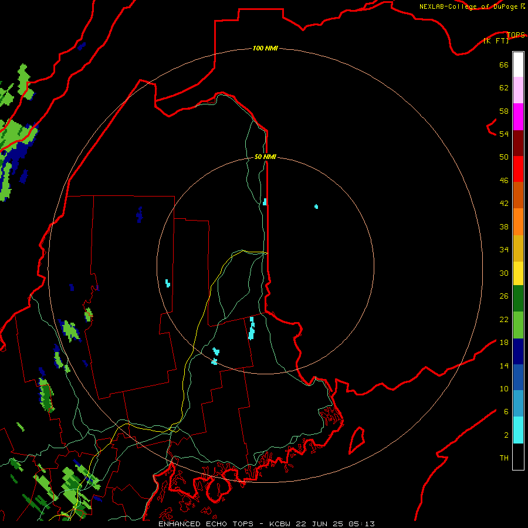The height and width of the screenshot is (528, 528).
Task: Click the TOPS legend title
Action: pyautogui.click(x=516, y=35)
